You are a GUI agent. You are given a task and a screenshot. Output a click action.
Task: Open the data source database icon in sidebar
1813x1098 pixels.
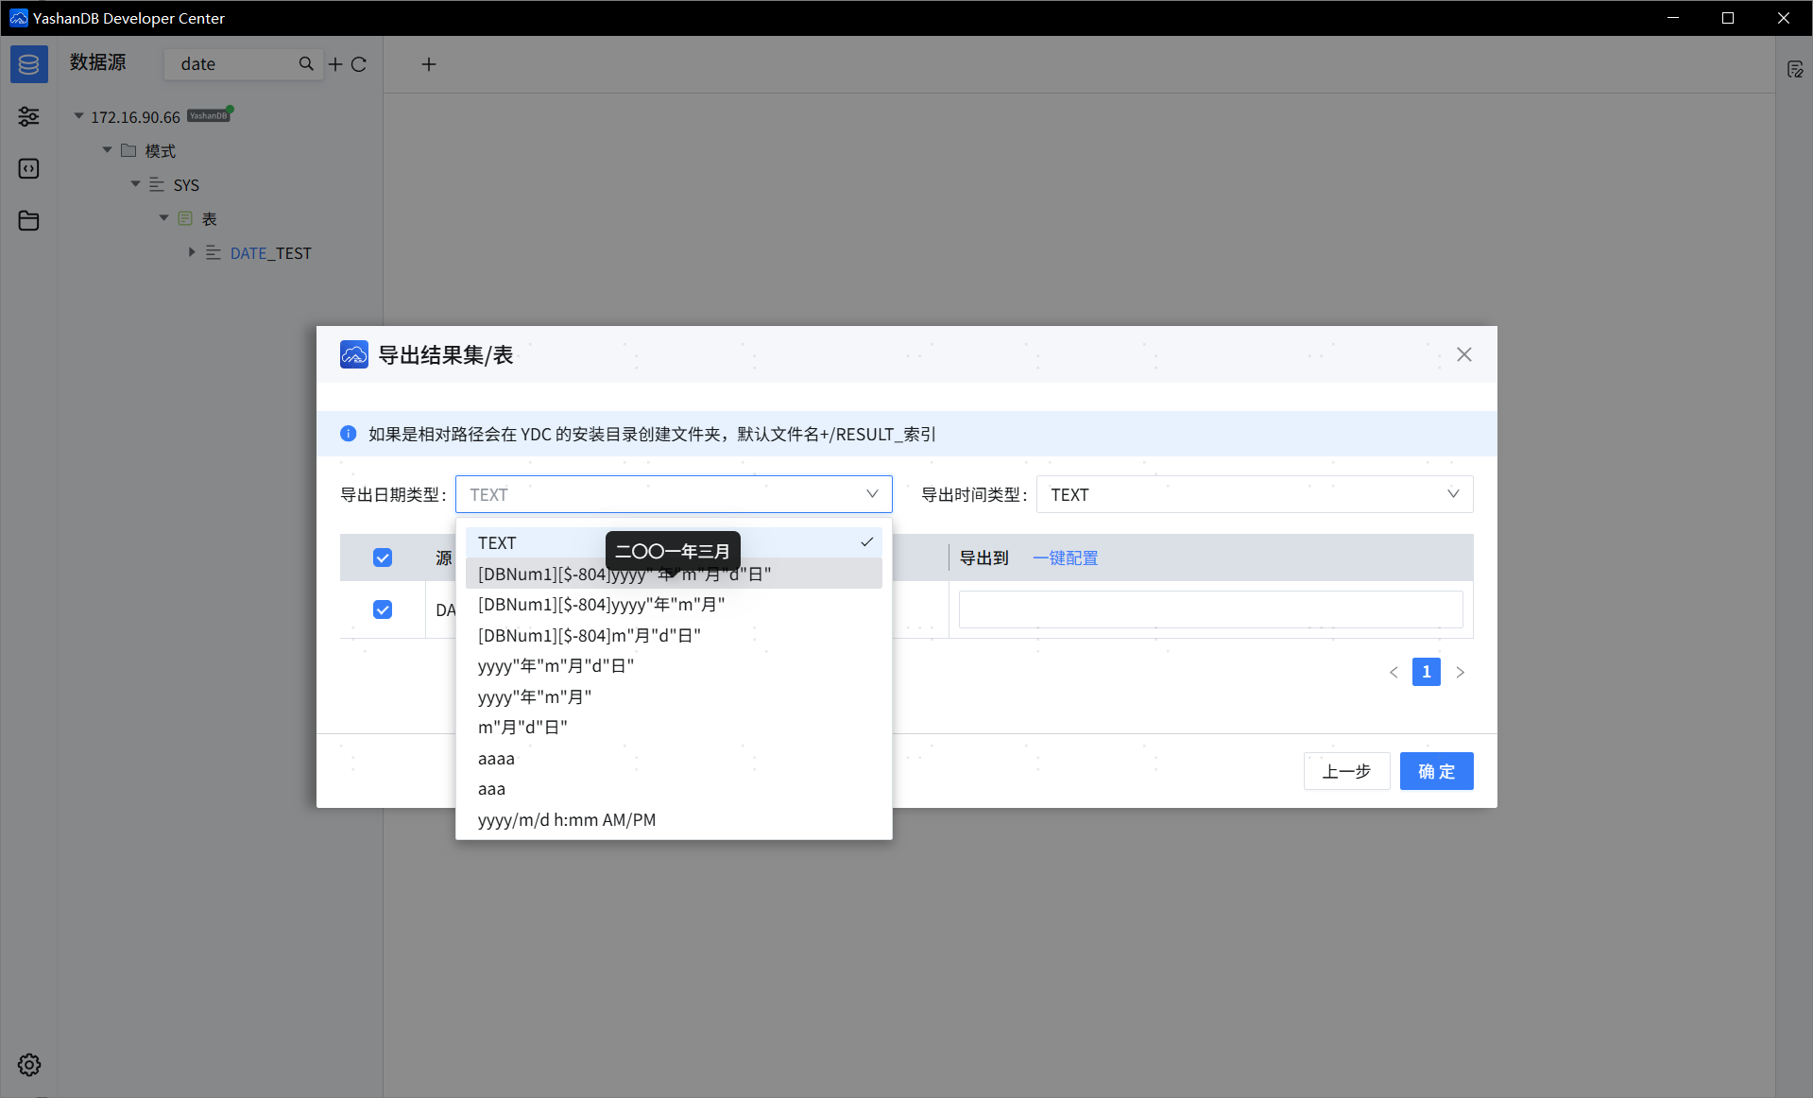(28, 64)
